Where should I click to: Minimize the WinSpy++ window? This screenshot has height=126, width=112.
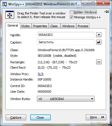[x=85, y=3]
